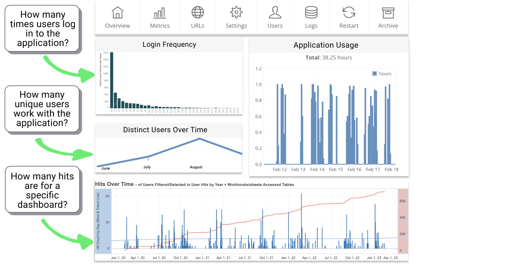The width and height of the screenshot is (507, 264).
Task: Select the Settings tab label
Action: [236, 25]
